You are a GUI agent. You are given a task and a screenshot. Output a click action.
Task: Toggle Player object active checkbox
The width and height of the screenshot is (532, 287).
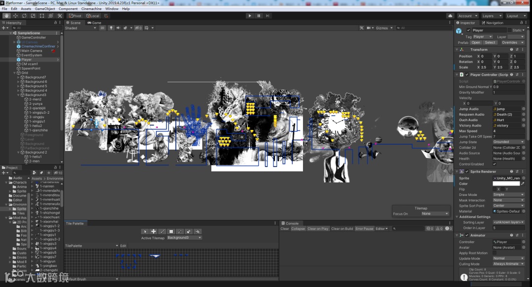(x=468, y=30)
